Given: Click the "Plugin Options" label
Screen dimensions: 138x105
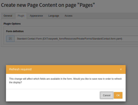Looking at the screenshot, I should (x=12, y=24).
